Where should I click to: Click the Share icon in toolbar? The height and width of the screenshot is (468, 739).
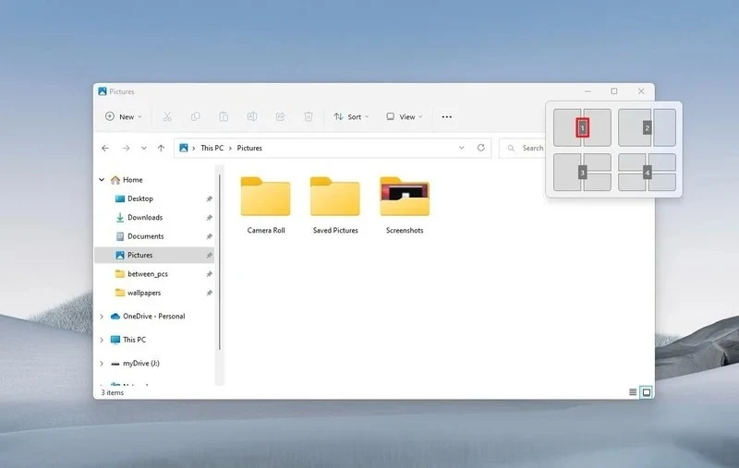click(280, 117)
